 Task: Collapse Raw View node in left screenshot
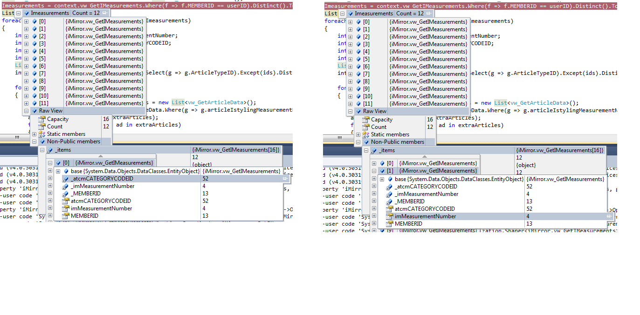click(26, 111)
